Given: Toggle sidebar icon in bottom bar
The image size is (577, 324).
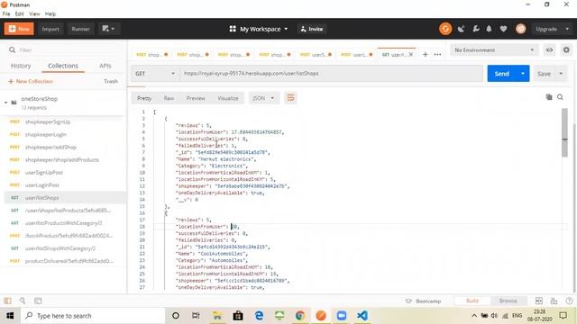Looking at the screenshot, I should point(7,301).
